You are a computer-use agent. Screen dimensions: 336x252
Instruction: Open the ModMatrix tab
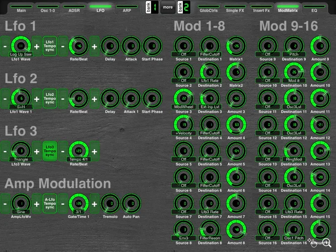pyautogui.click(x=288, y=10)
